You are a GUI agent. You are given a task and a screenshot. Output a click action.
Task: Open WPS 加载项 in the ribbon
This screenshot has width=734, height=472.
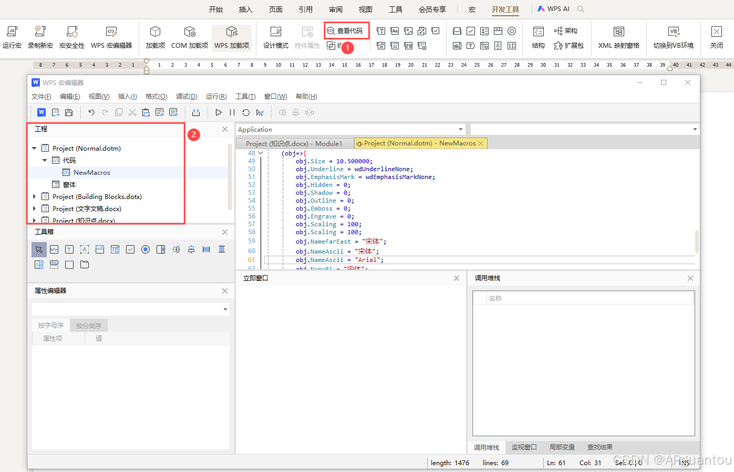(x=232, y=37)
